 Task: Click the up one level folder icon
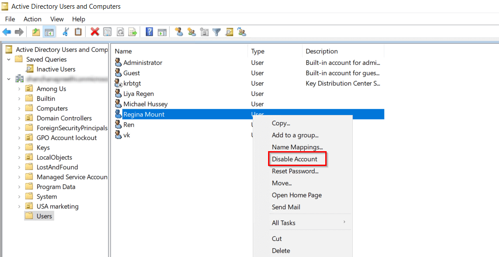[x=35, y=32]
